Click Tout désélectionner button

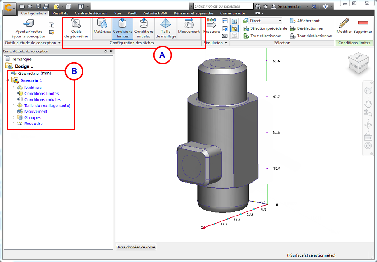311,36
